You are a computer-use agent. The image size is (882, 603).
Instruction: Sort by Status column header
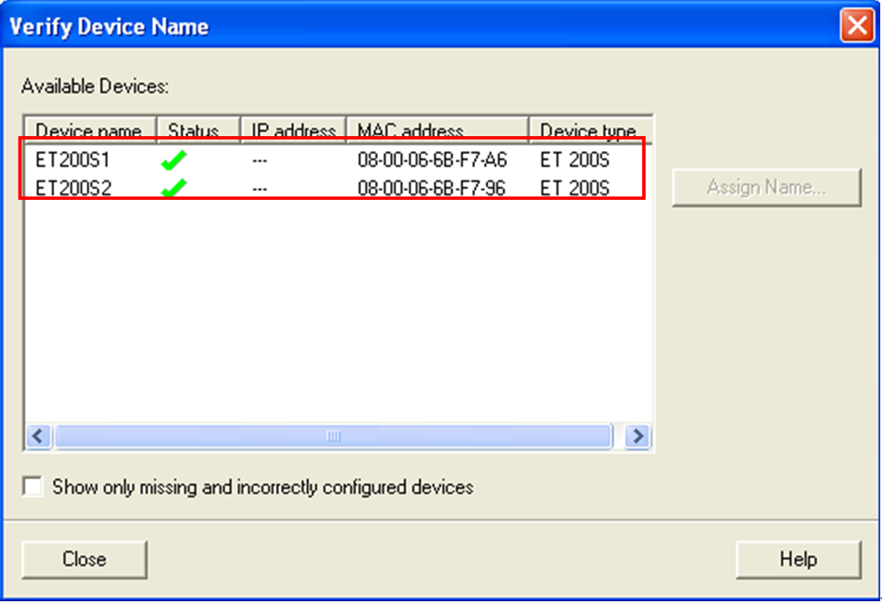click(x=198, y=130)
